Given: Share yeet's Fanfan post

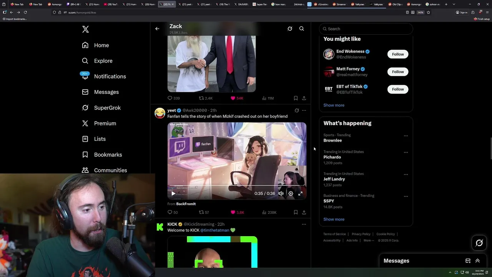Looking at the screenshot, I should 304,212.
